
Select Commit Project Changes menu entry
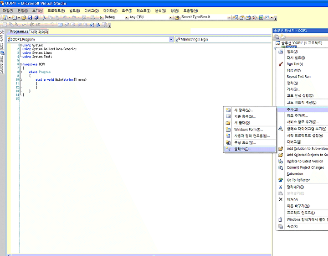302,167
